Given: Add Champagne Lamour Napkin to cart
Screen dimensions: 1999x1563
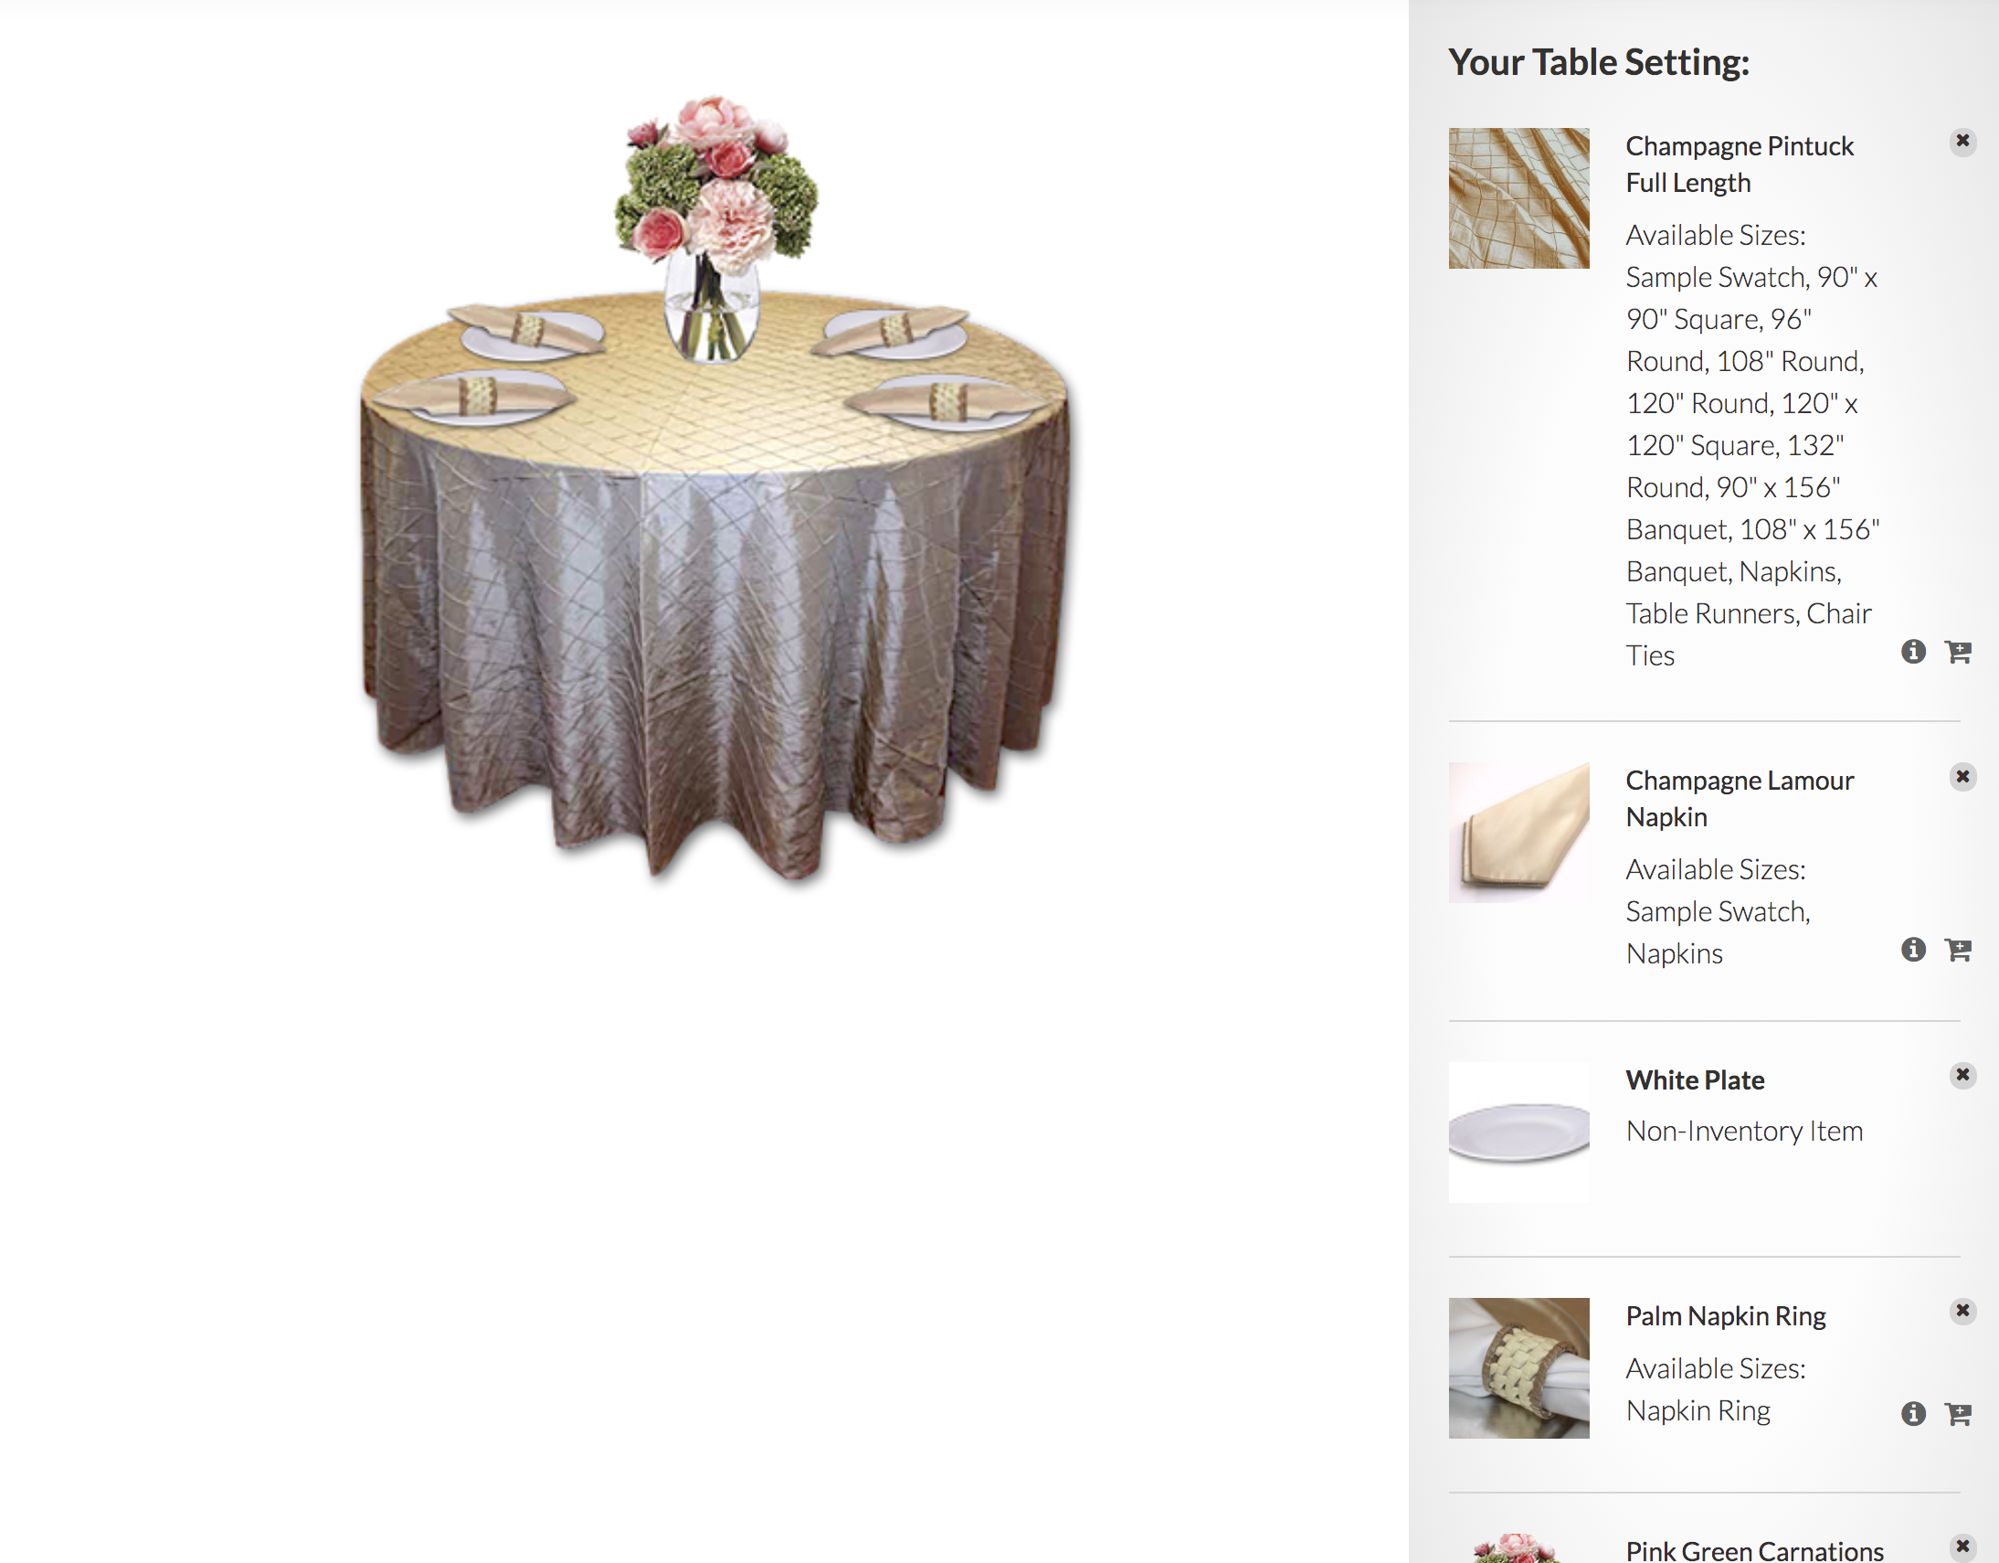Looking at the screenshot, I should click(x=1958, y=950).
